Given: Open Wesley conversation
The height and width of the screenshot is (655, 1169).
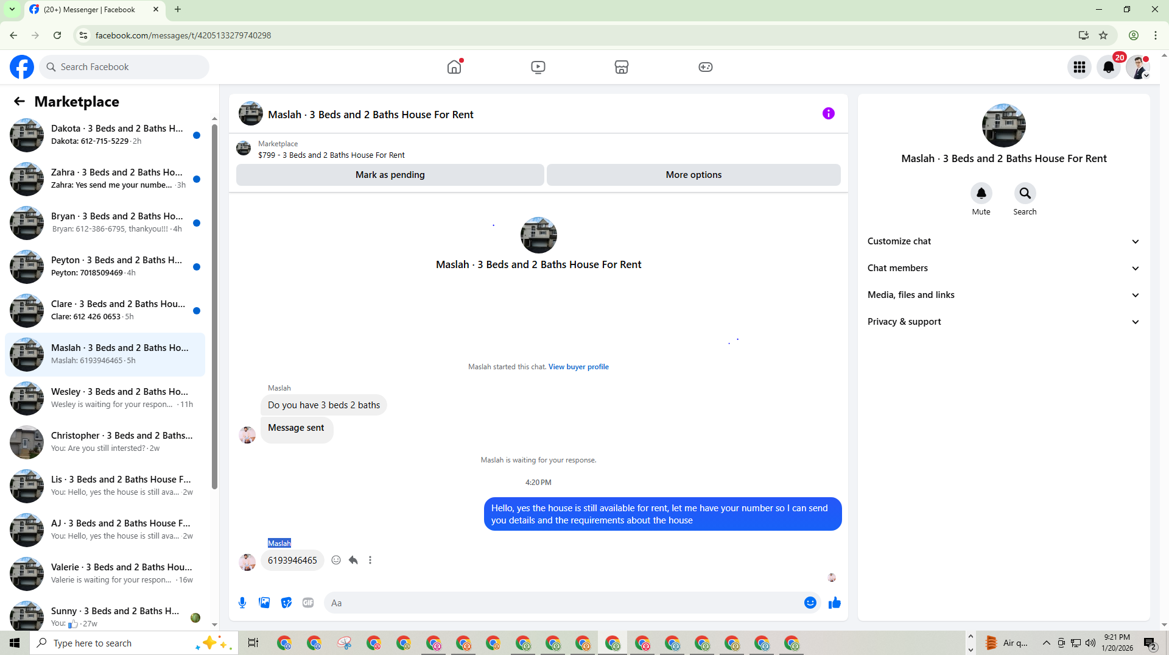Looking at the screenshot, I should click(105, 398).
